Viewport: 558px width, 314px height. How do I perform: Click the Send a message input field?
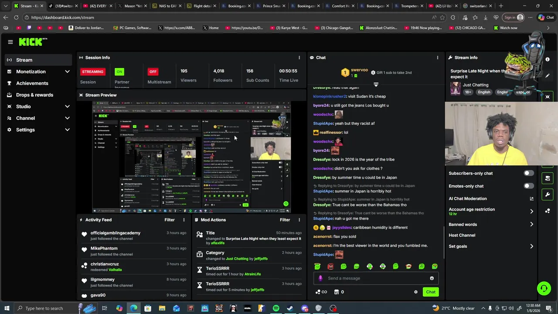pyautogui.click(x=376, y=278)
